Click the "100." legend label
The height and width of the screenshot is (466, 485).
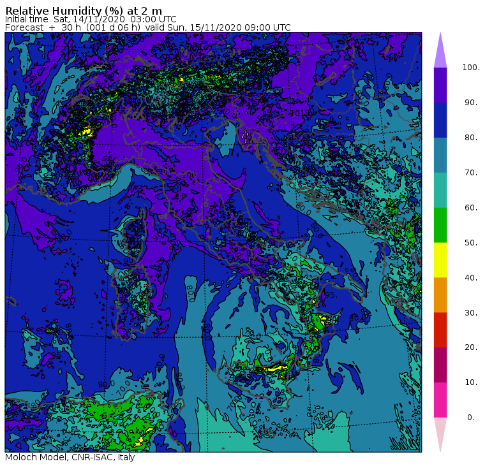pyautogui.click(x=471, y=68)
